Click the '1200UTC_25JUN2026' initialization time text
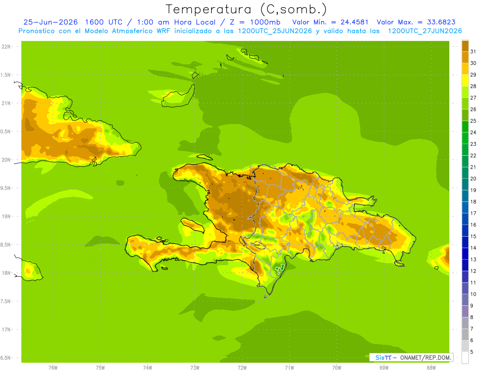 [x=275, y=31]
